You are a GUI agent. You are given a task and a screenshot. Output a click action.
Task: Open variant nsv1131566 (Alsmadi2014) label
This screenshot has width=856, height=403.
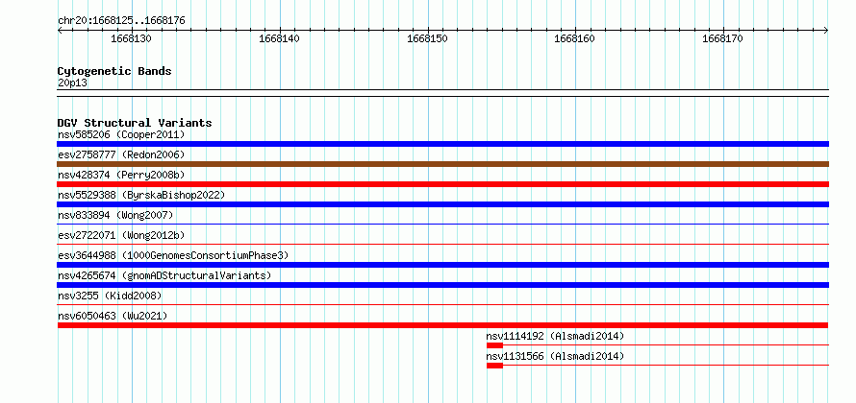[555, 356]
